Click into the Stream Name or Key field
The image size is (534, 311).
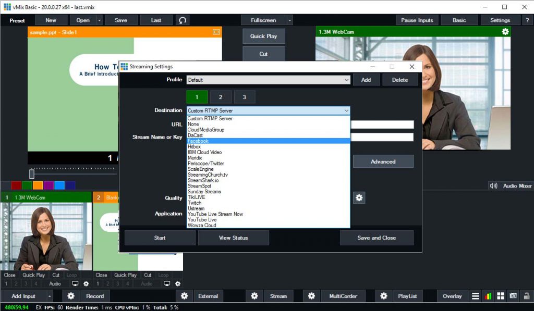pyautogui.click(x=382, y=137)
